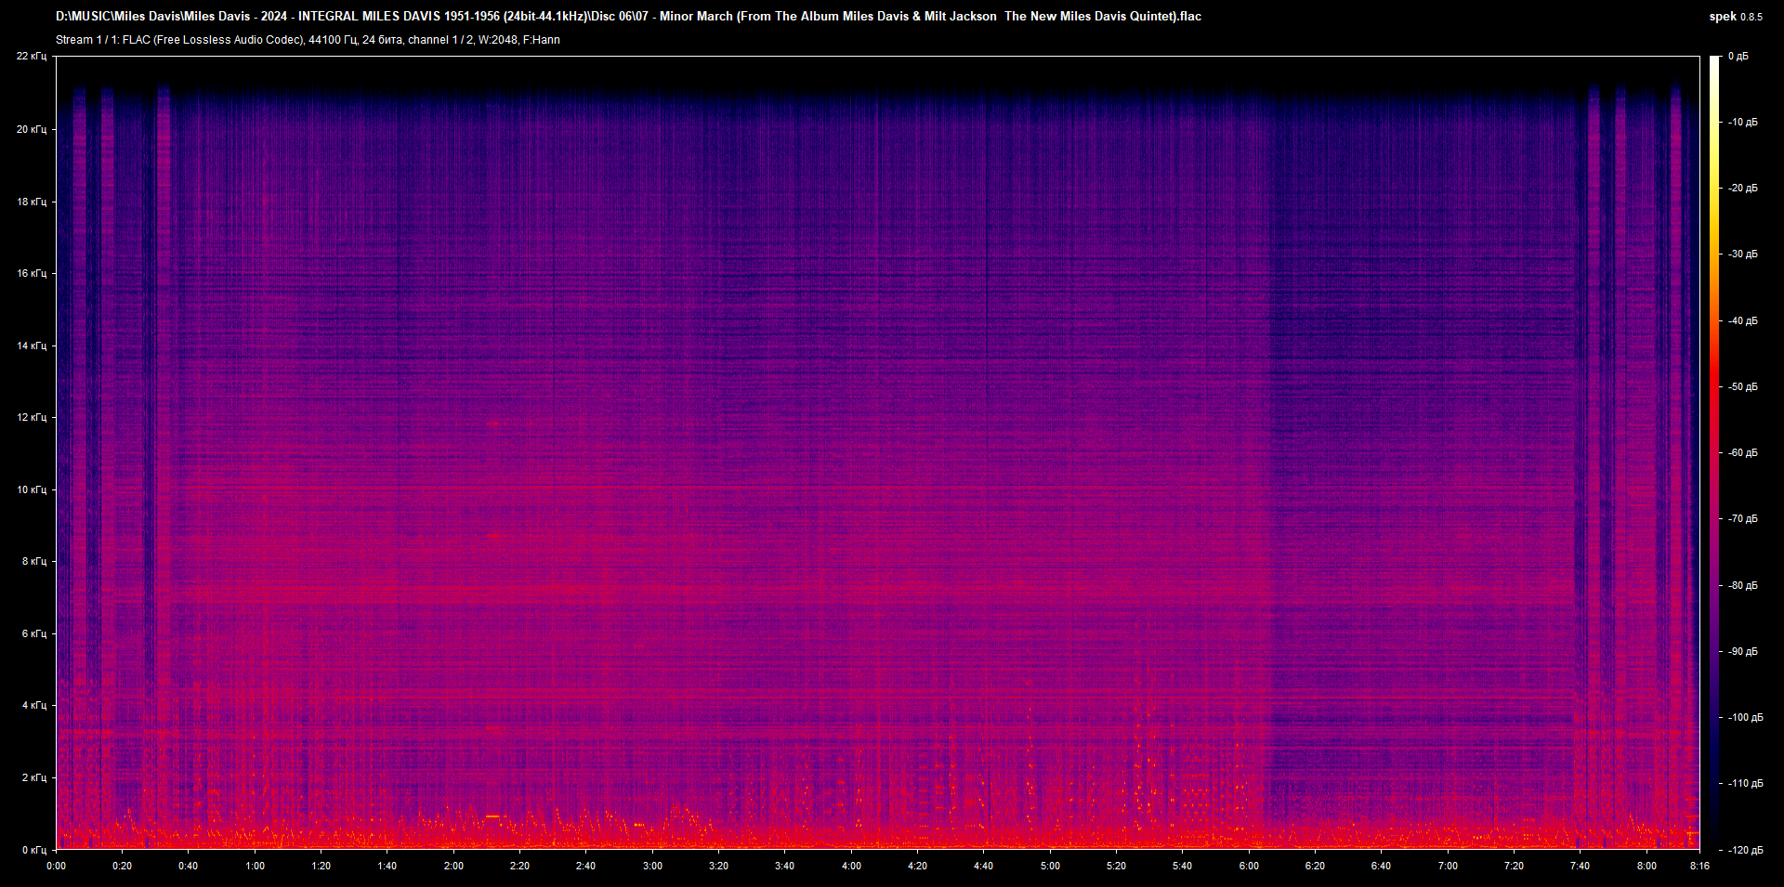
Task: Click the 1:40 time axis label
Action: (387, 866)
